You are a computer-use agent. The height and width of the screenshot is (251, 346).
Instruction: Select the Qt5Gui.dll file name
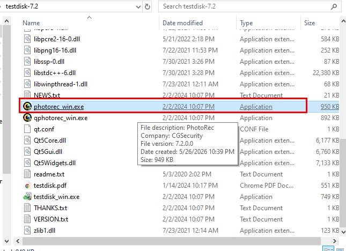point(48,152)
